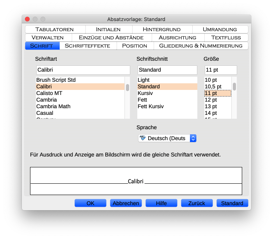273x239 pixels.
Task: Choose Fett font style
Action: pyautogui.click(x=167, y=100)
